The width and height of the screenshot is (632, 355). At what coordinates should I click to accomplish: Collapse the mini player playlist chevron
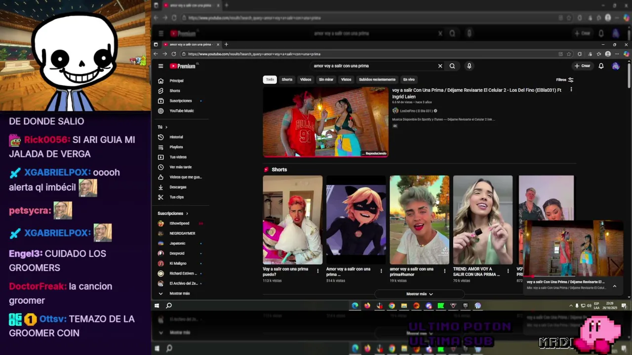coord(615,286)
